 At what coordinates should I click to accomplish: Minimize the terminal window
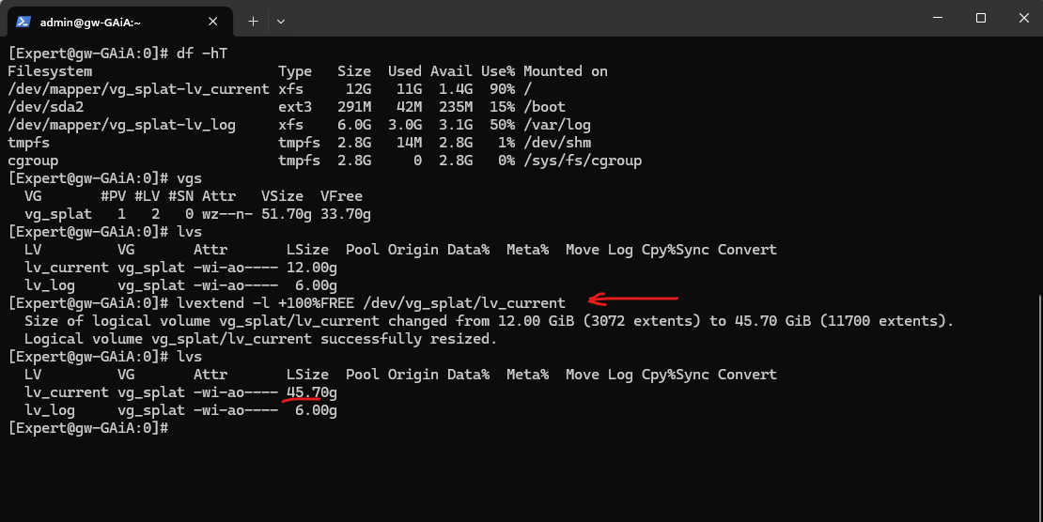coord(937,18)
